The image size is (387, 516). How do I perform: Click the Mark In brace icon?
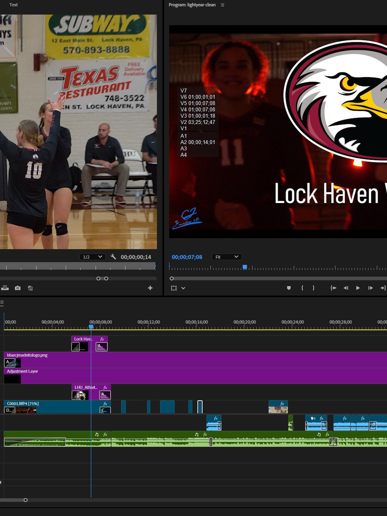pos(302,288)
